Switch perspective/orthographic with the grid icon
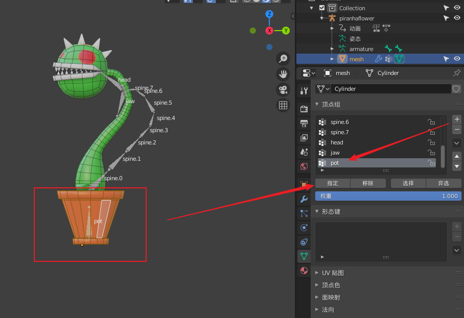The height and width of the screenshot is (318, 464). 283,105
